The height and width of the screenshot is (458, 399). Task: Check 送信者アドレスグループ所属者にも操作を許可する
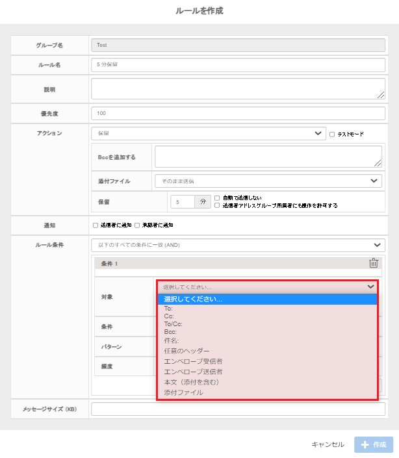click(x=217, y=206)
